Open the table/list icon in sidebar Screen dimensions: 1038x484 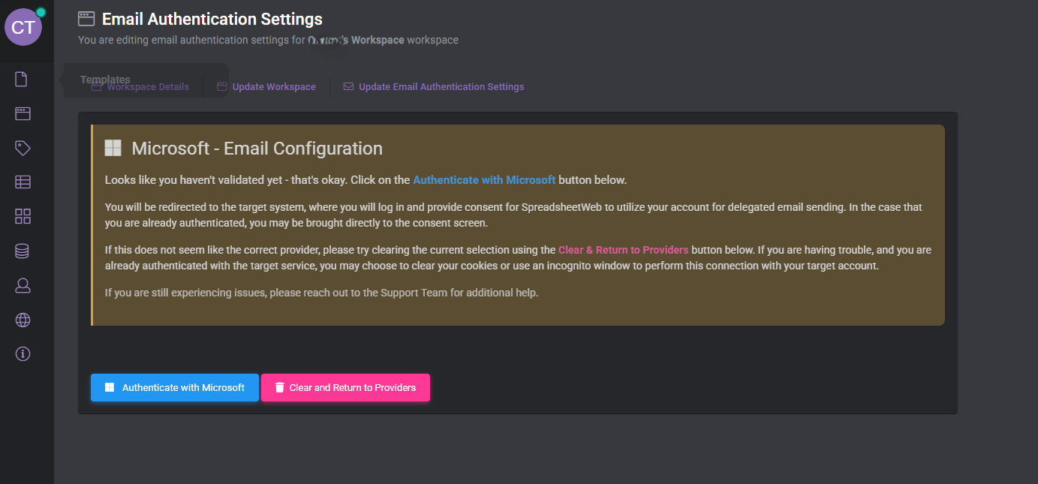tap(23, 182)
